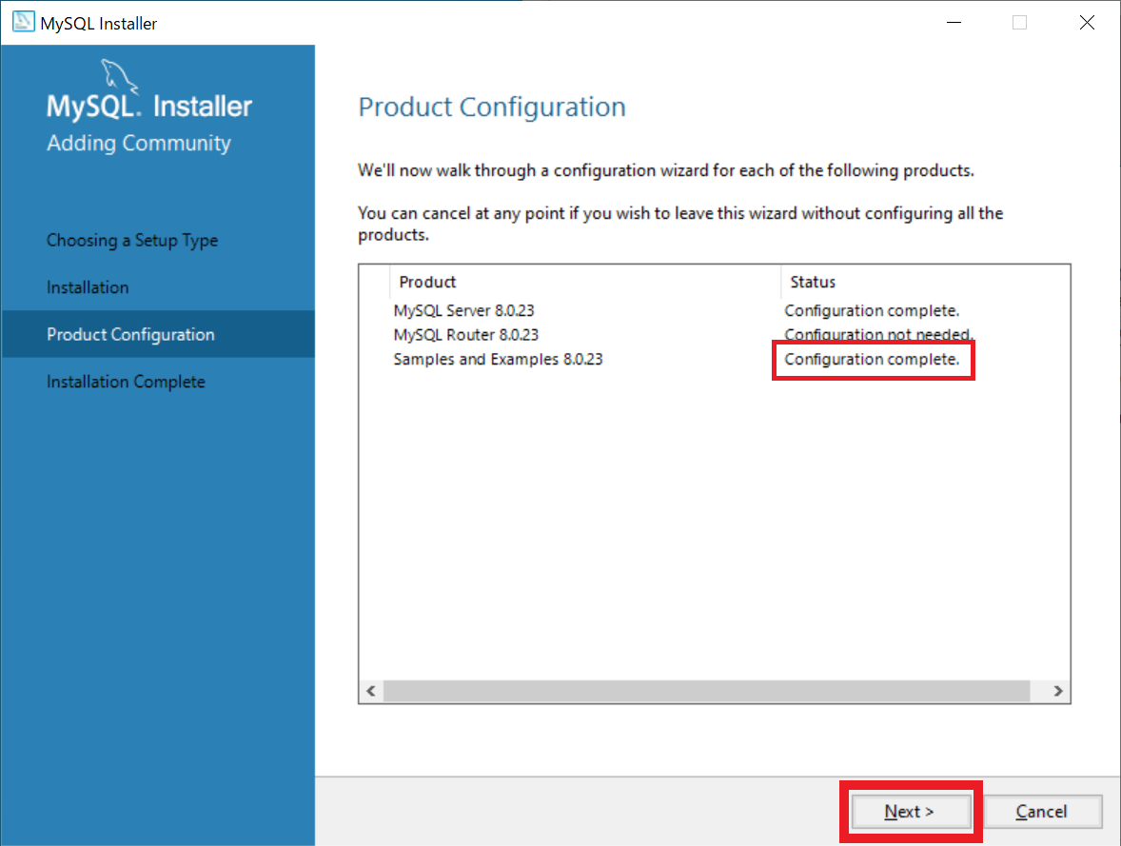
Task: Click Samples and Examples Configuration complete status
Action: tap(873, 359)
